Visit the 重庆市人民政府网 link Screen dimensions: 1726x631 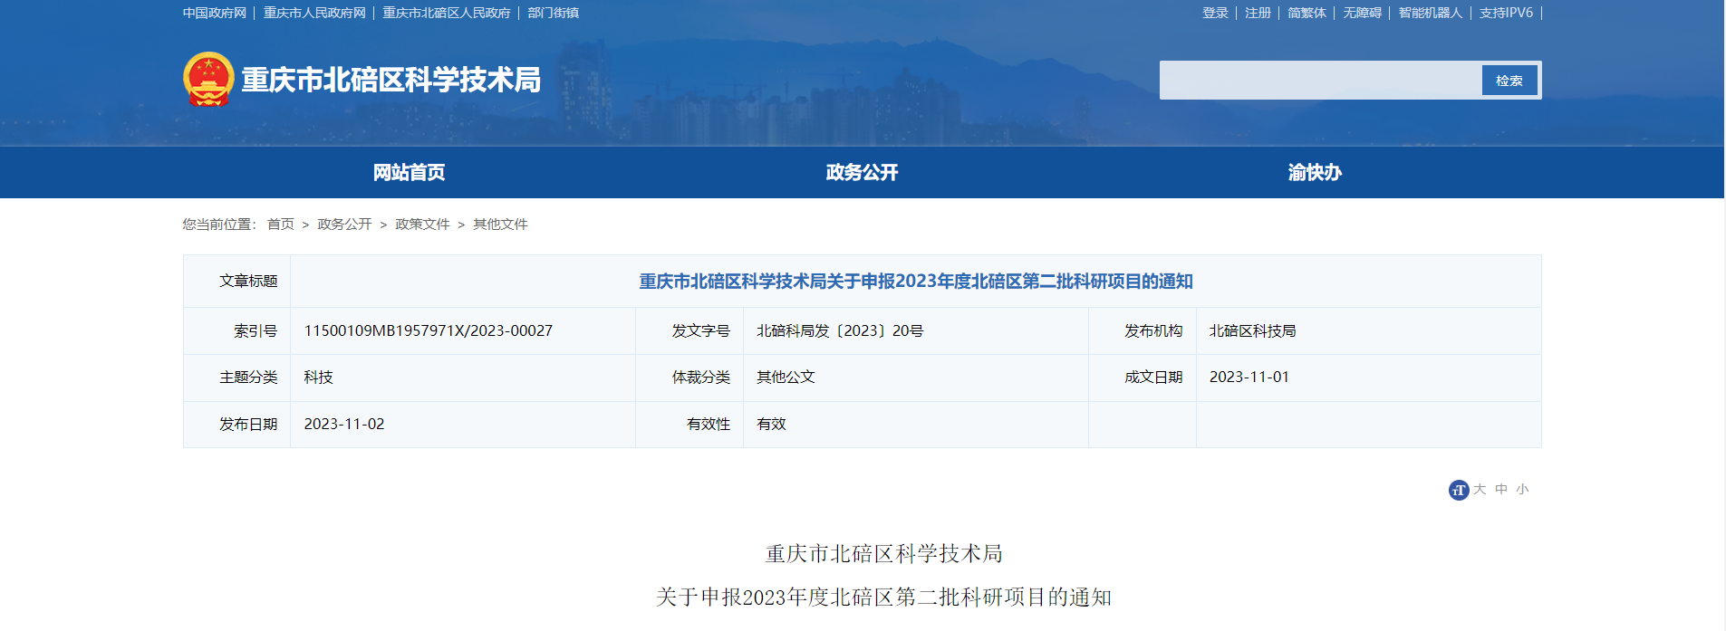314,13
